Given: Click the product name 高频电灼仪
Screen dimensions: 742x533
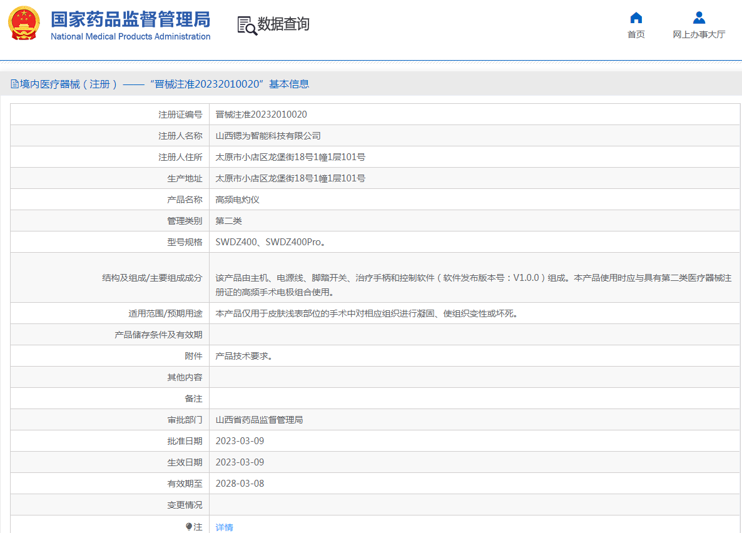Looking at the screenshot, I should [x=237, y=200].
